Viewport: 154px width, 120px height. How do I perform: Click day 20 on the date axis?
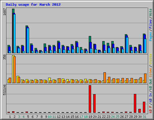click(95, 117)
